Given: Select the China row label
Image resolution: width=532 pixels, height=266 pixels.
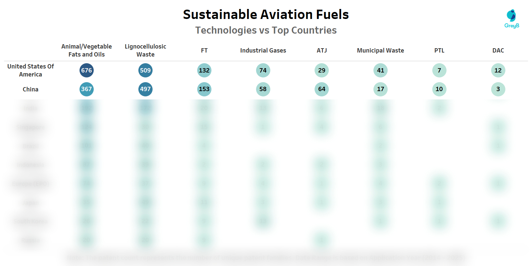Looking at the screenshot, I should coord(31,89).
